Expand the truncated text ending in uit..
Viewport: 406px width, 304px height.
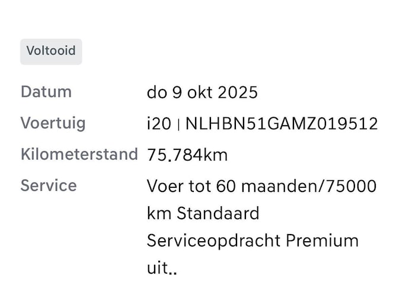click(x=162, y=270)
